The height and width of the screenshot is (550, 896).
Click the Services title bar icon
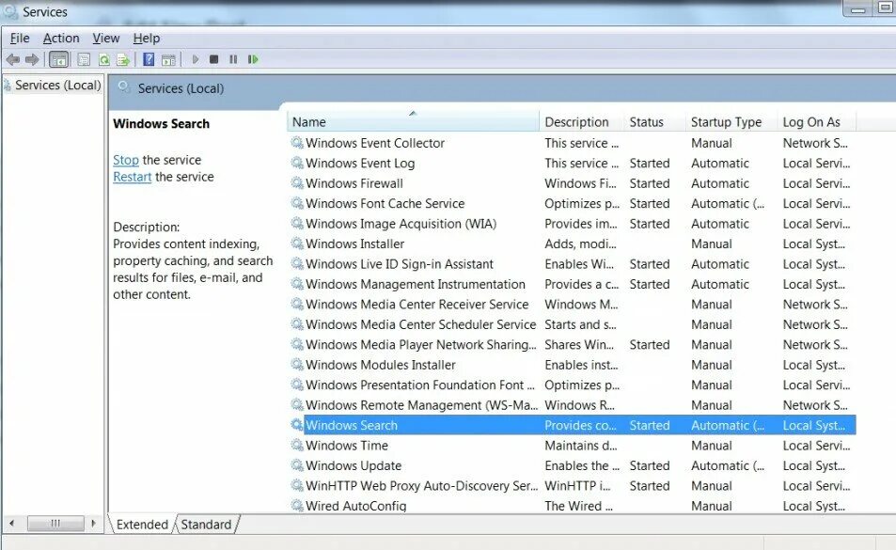click(10, 11)
